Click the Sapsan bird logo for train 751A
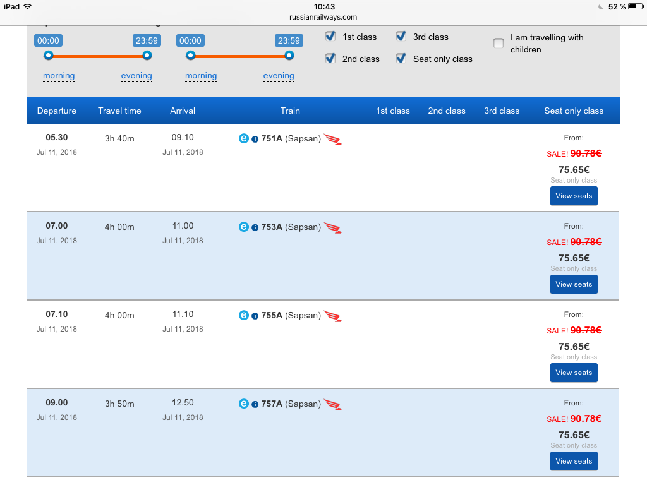 click(x=332, y=139)
